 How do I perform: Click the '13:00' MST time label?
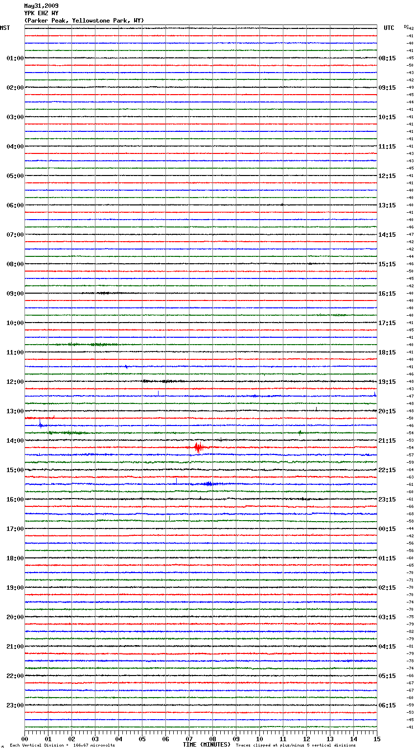pyautogui.click(x=15, y=411)
